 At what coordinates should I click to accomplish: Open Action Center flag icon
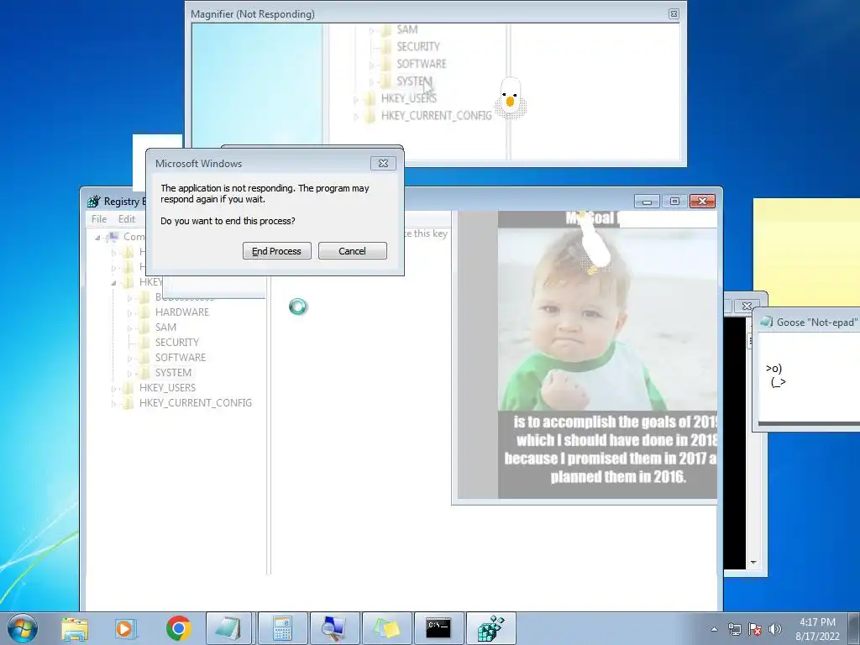click(x=755, y=629)
